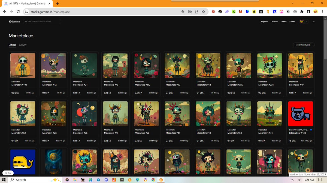Open Discord from the taskbar

coord(106,180)
